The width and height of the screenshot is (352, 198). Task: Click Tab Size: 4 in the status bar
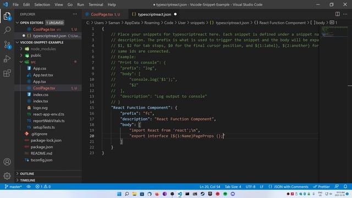(233, 186)
